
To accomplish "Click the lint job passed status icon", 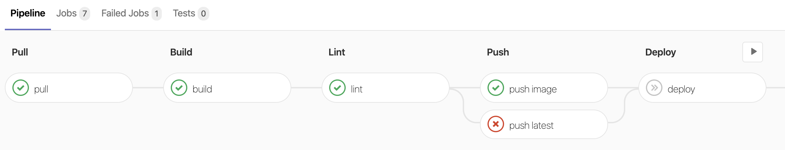I will pos(337,88).
